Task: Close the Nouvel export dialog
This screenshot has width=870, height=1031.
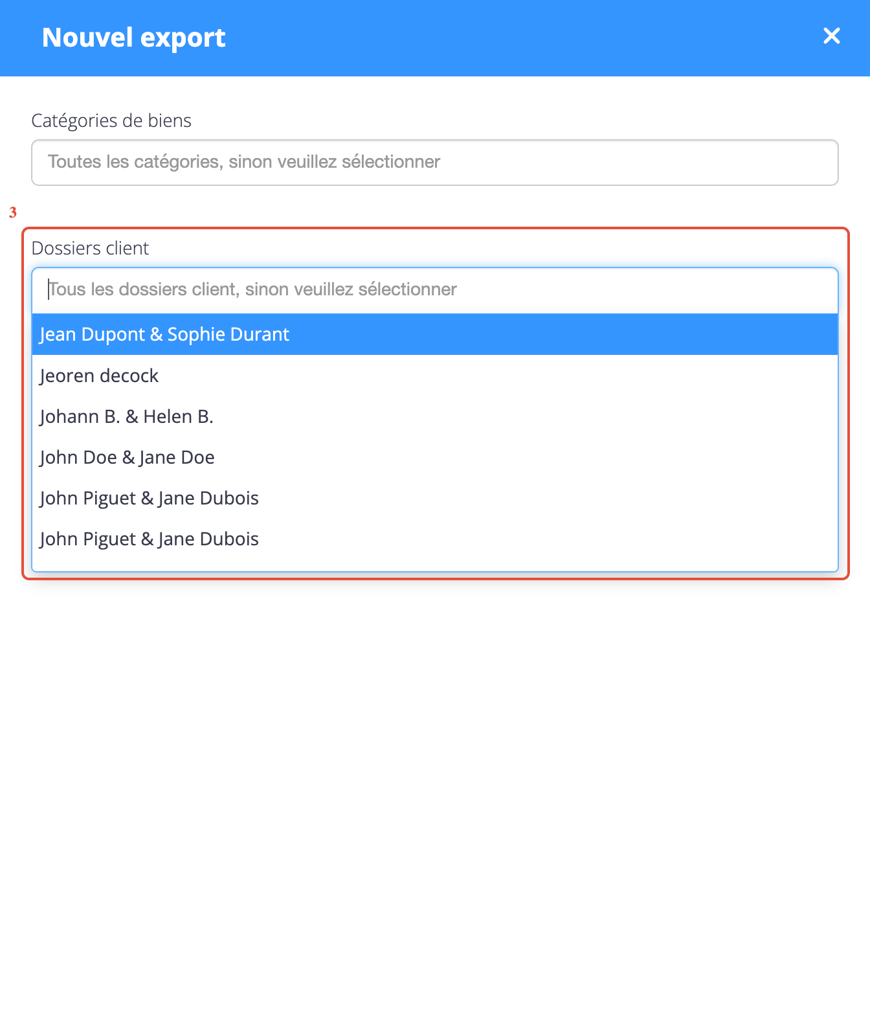Action: pyautogui.click(x=831, y=36)
